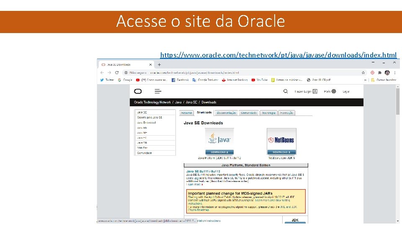Click the Oracle logo icon

point(138,91)
